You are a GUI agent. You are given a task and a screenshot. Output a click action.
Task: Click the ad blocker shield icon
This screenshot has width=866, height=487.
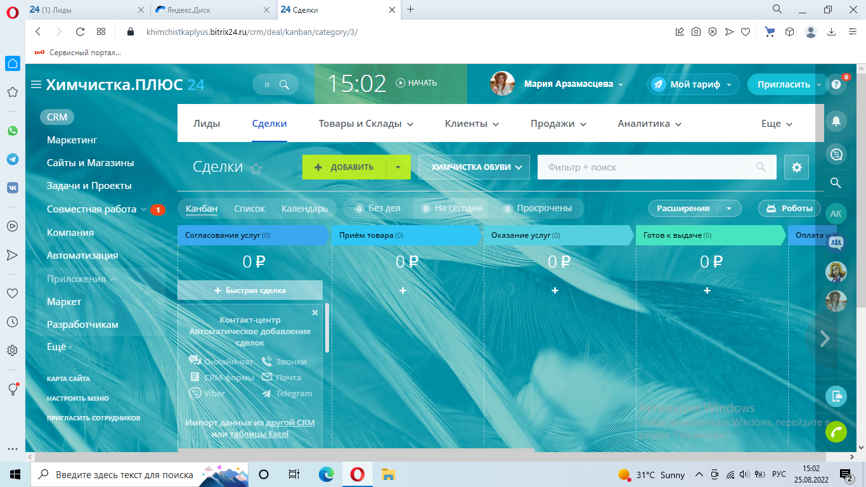coord(713,32)
